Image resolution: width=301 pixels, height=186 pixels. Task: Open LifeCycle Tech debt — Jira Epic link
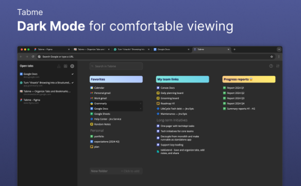click(x=177, y=109)
